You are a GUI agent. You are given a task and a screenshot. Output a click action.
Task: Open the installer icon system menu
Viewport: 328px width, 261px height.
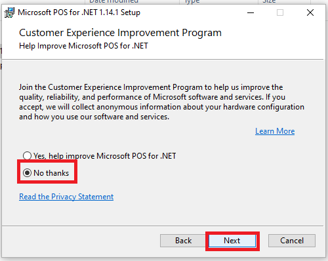pos(9,12)
